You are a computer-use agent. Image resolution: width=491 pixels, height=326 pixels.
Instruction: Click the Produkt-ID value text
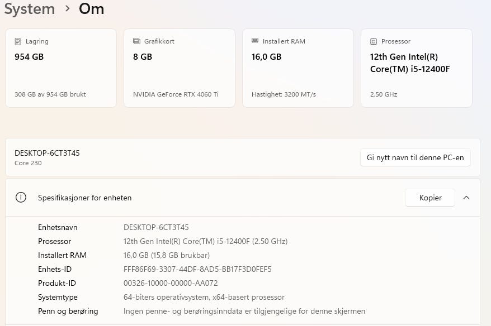tap(171, 283)
